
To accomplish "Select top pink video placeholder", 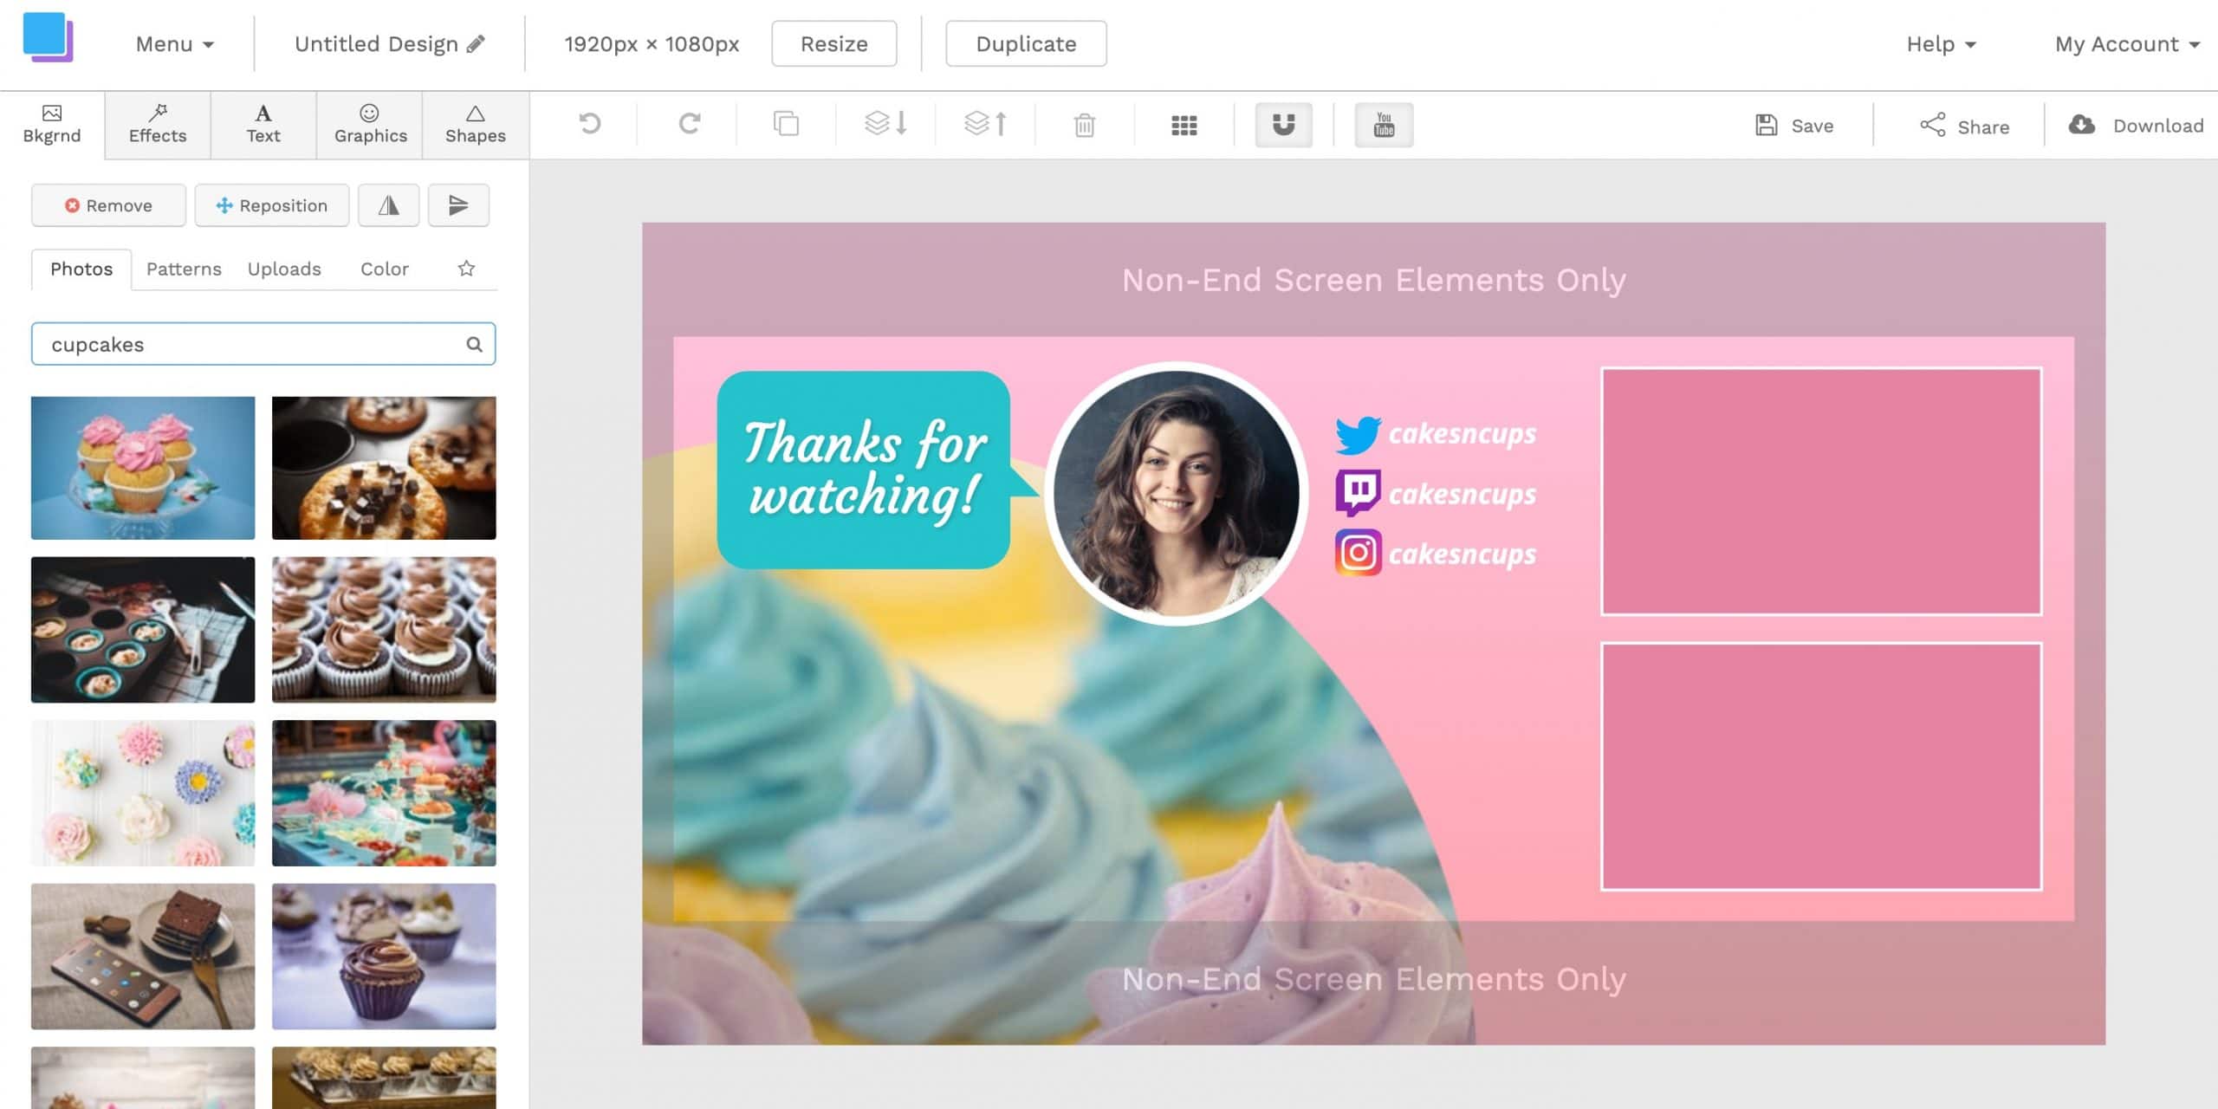I will point(1821,491).
